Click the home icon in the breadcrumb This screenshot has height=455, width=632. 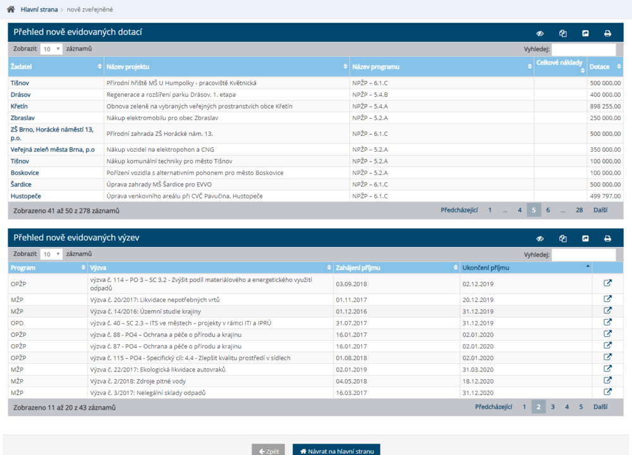click(11, 9)
